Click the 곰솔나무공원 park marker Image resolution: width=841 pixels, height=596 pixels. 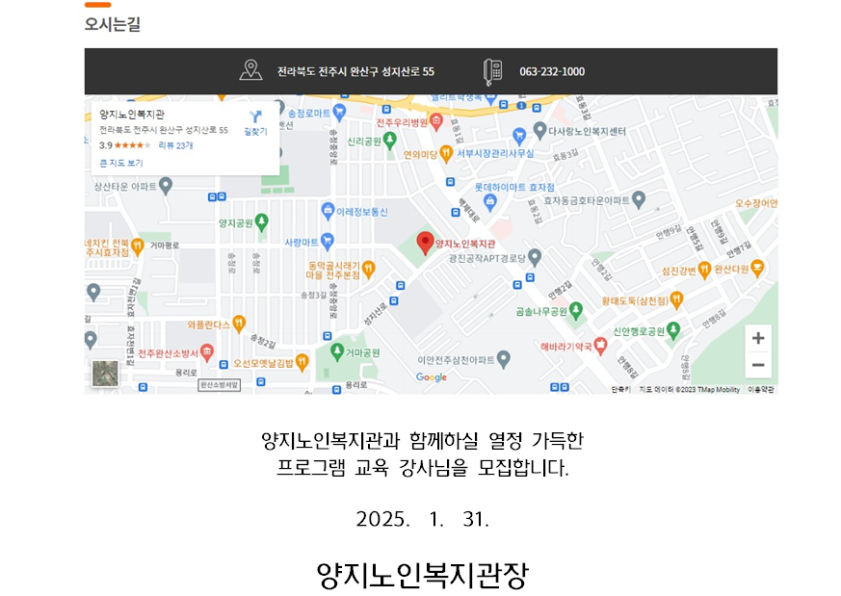(575, 311)
